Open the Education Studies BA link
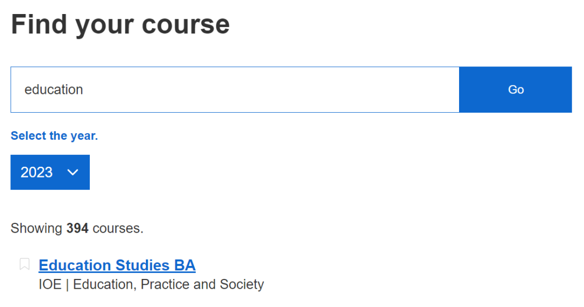The width and height of the screenshot is (584, 307). click(x=117, y=265)
